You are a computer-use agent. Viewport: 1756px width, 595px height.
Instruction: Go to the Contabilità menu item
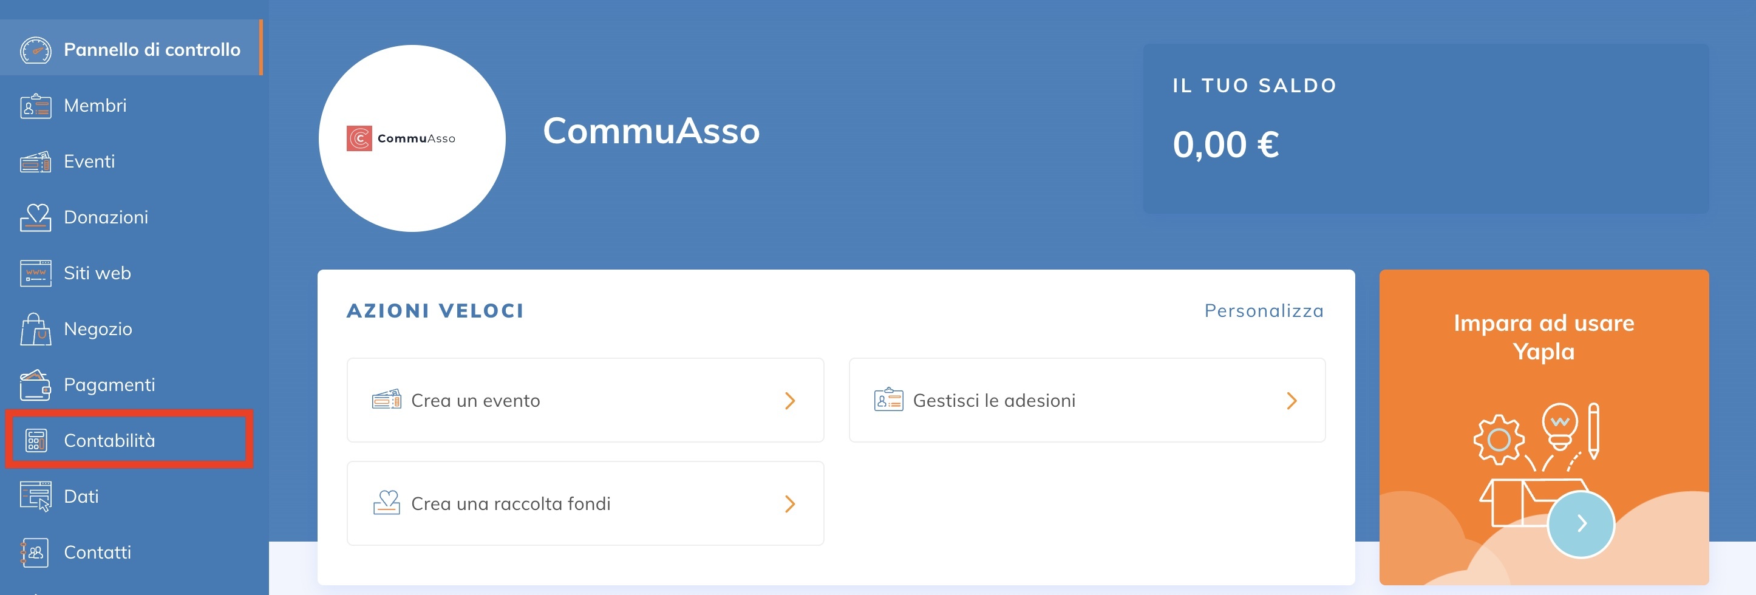110,441
